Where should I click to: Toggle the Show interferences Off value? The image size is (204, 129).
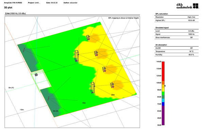point(191,37)
